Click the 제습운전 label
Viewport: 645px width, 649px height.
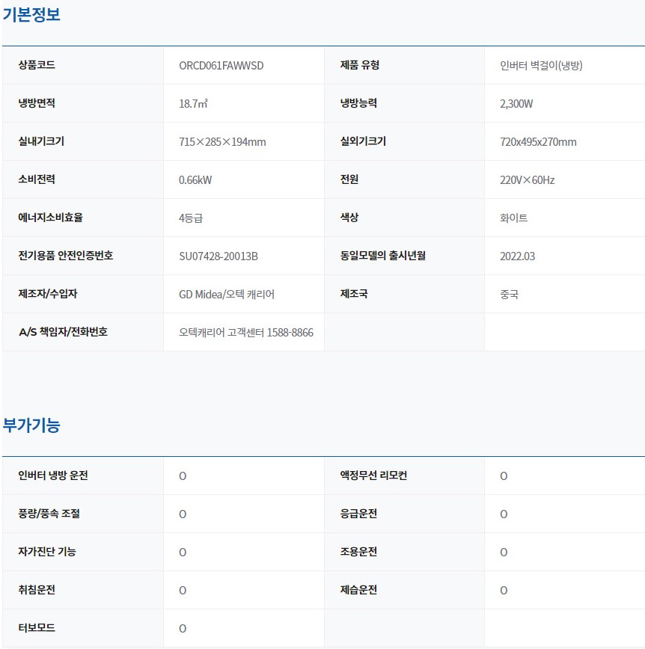click(x=358, y=589)
